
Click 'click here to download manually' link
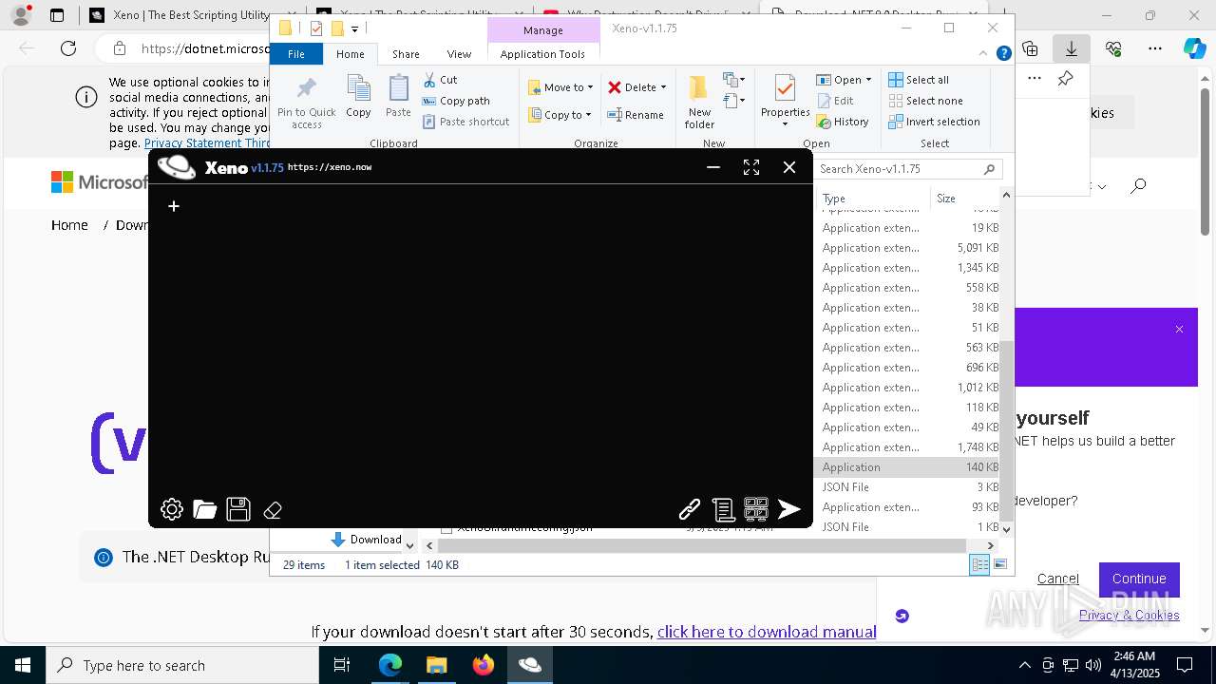pos(767,632)
